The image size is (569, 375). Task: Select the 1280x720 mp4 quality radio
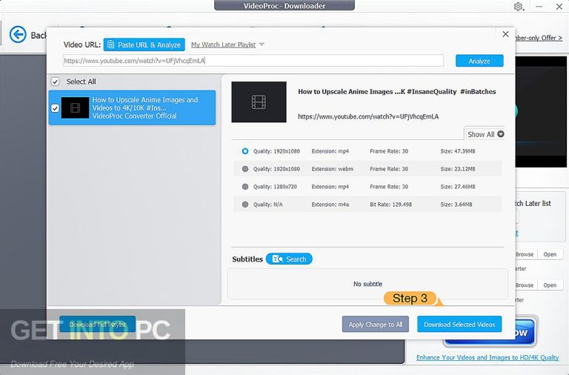245,187
